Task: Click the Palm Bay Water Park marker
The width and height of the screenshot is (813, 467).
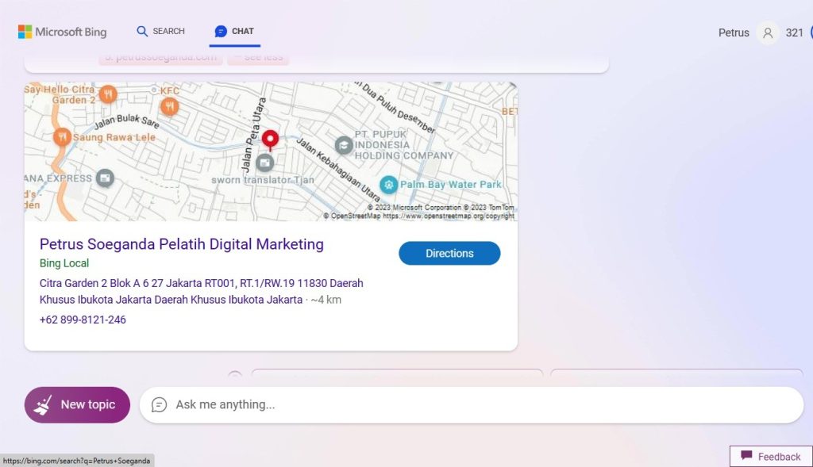Action: 388,185
